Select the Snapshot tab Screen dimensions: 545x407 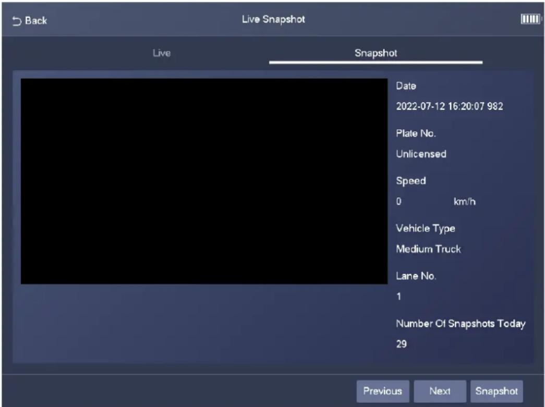(376, 53)
